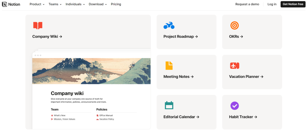Screen dimensions: 308x136
Task: Expand the Download dropdown menu
Action: pyautogui.click(x=98, y=4)
